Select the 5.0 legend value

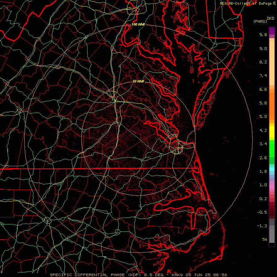[263, 117]
